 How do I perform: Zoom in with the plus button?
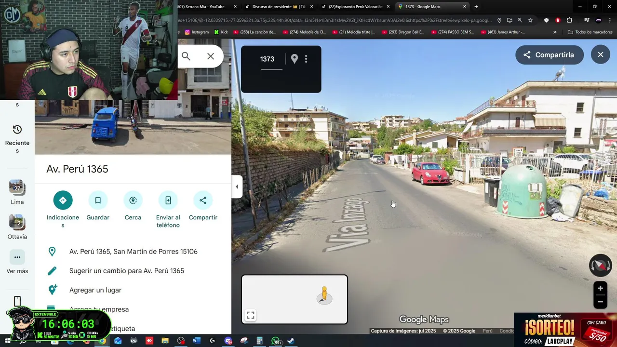coord(600,288)
